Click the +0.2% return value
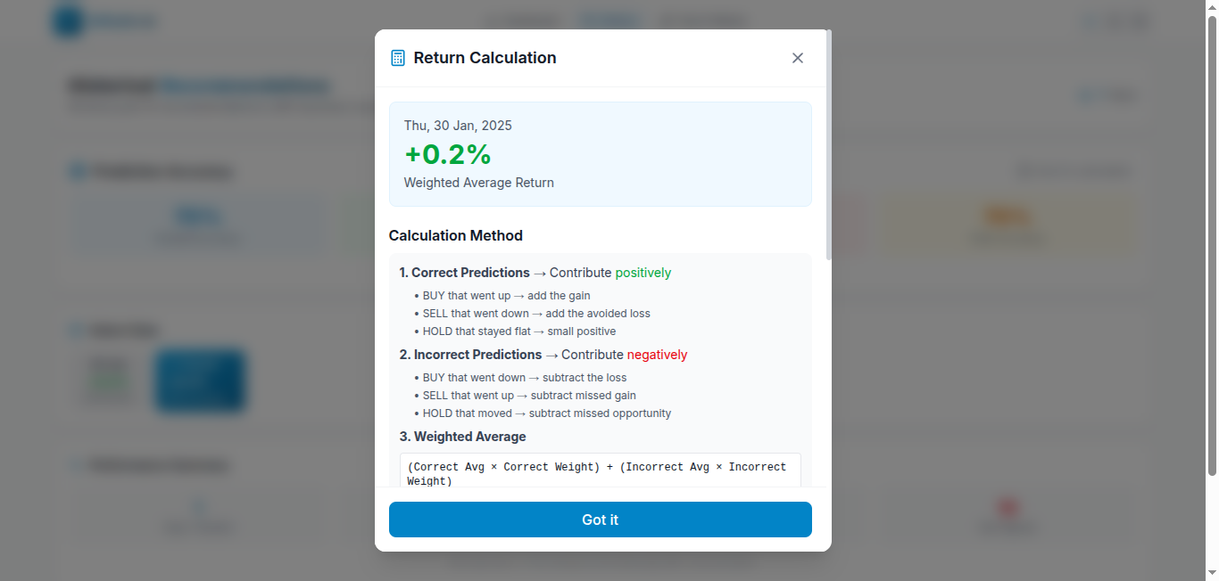The width and height of the screenshot is (1219, 581). tap(448, 155)
